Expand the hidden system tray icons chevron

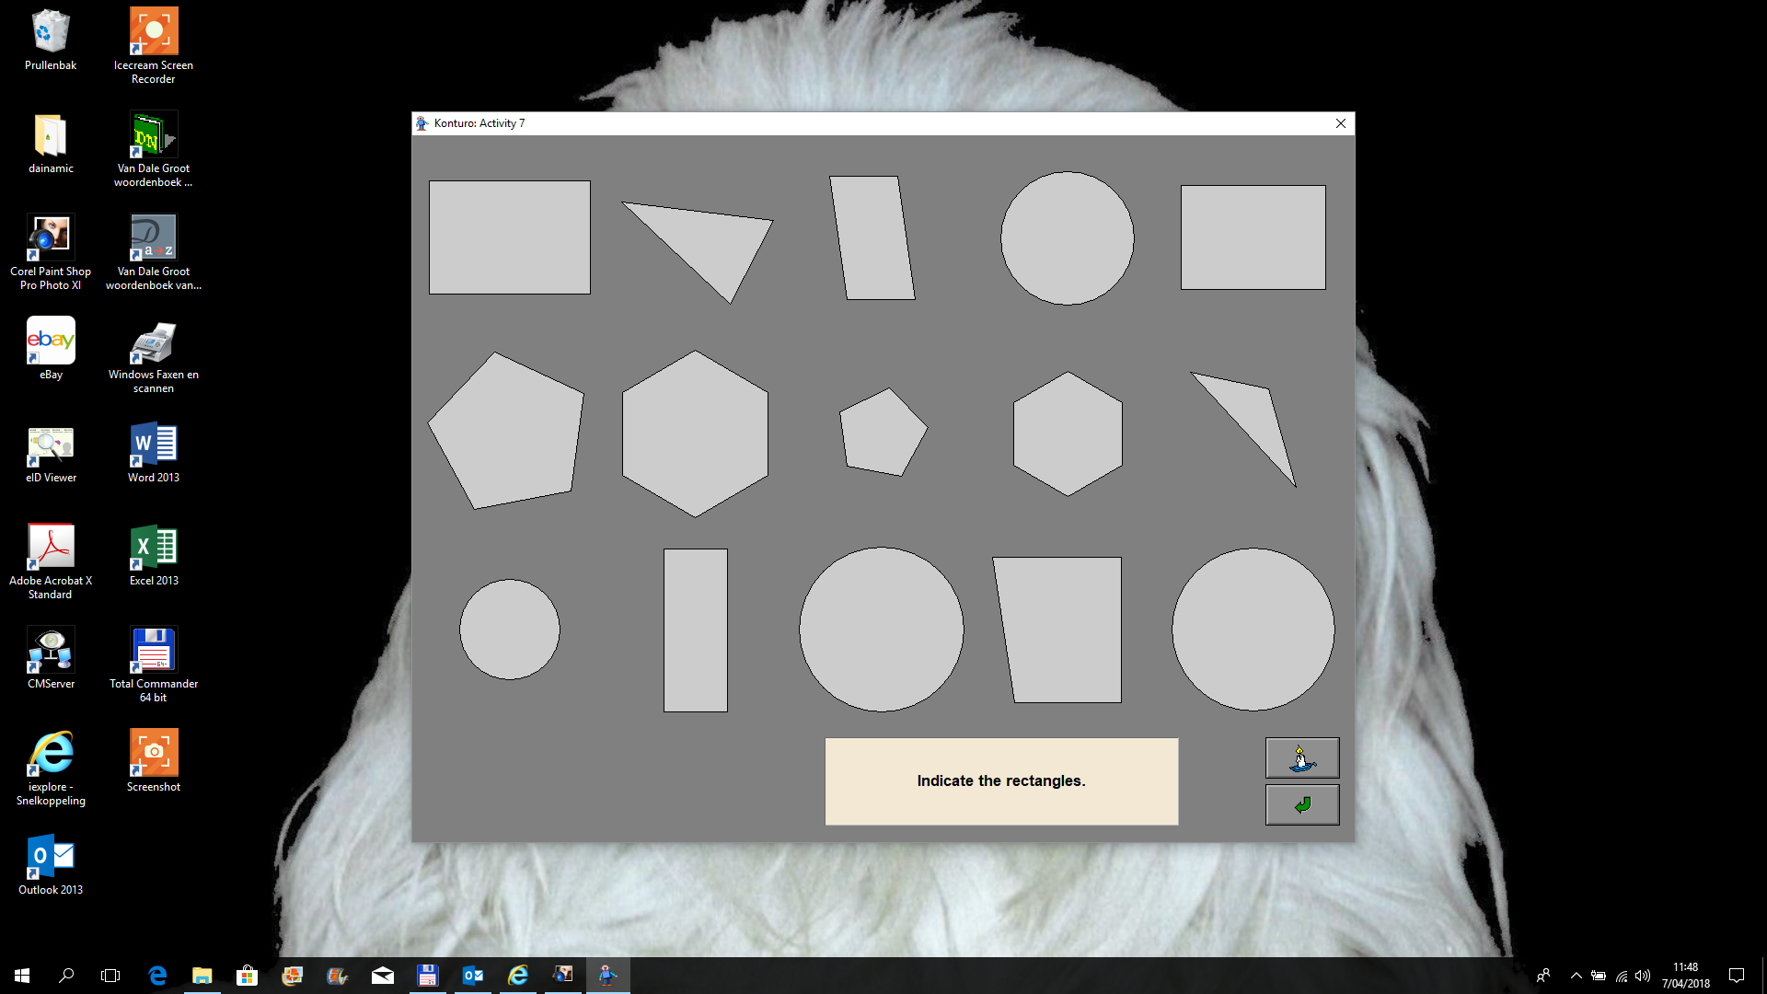[x=1576, y=976]
